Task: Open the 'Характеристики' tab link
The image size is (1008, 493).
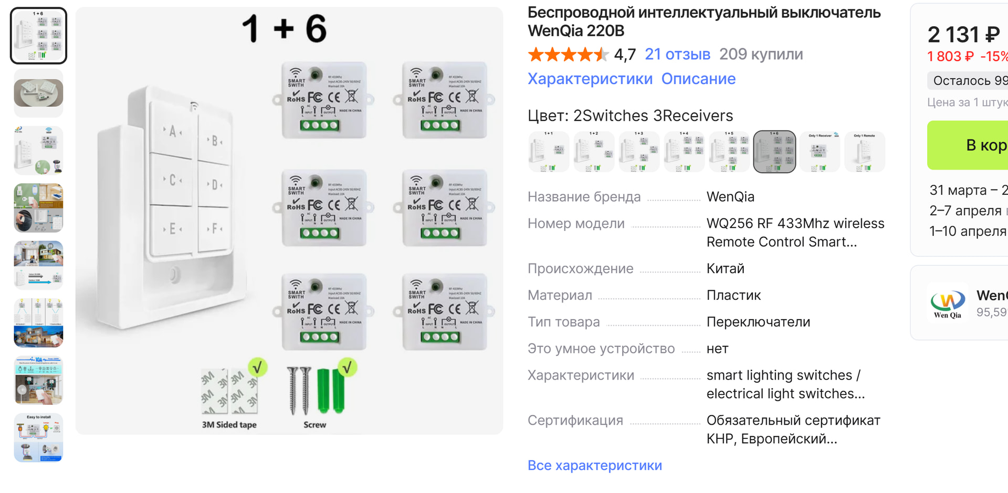Action: tap(590, 79)
